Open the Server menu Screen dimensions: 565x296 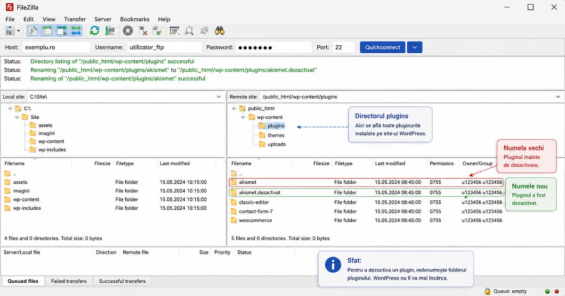pyautogui.click(x=103, y=19)
